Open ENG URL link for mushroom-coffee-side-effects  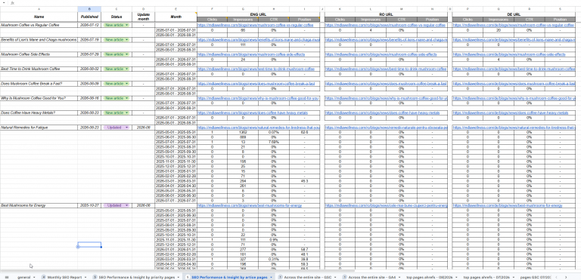[251, 54]
